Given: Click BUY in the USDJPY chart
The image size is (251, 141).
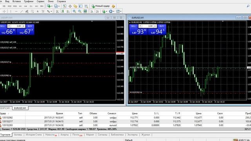Looking at the screenshot, I should [30, 26].
